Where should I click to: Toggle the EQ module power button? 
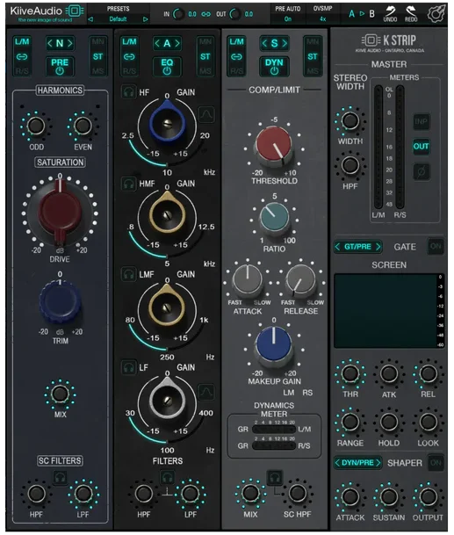click(167, 66)
